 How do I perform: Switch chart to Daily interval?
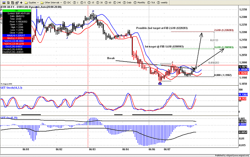[127, 2]
